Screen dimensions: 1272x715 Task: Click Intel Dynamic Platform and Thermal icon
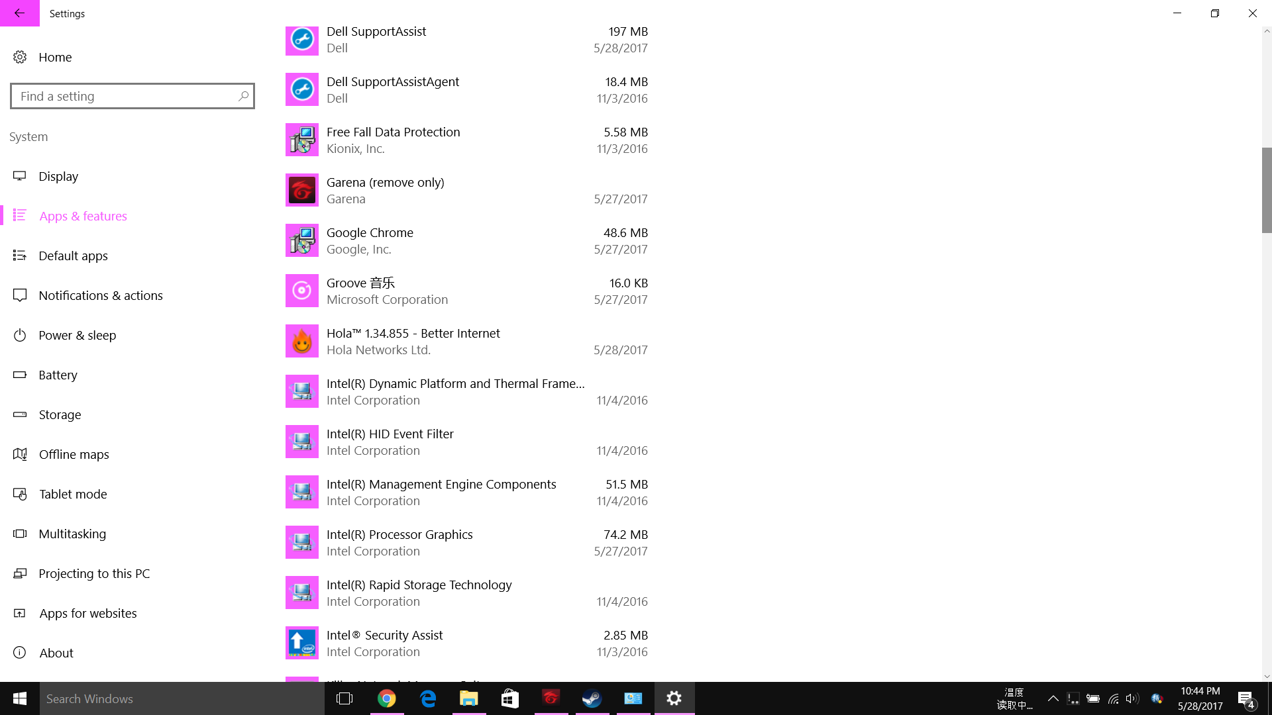302,391
